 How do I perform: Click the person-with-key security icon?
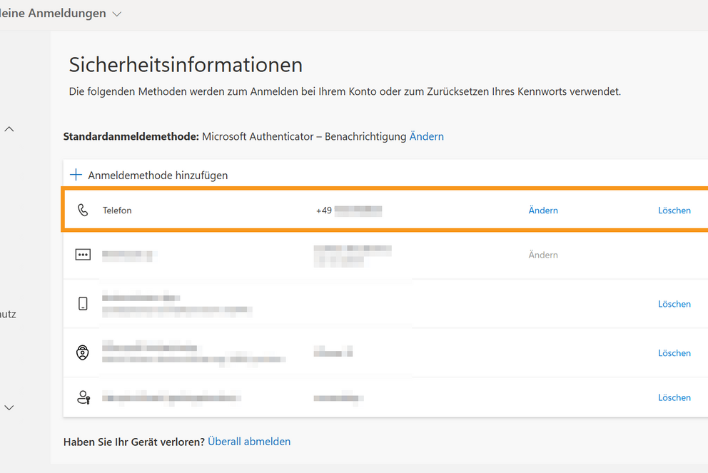click(83, 397)
